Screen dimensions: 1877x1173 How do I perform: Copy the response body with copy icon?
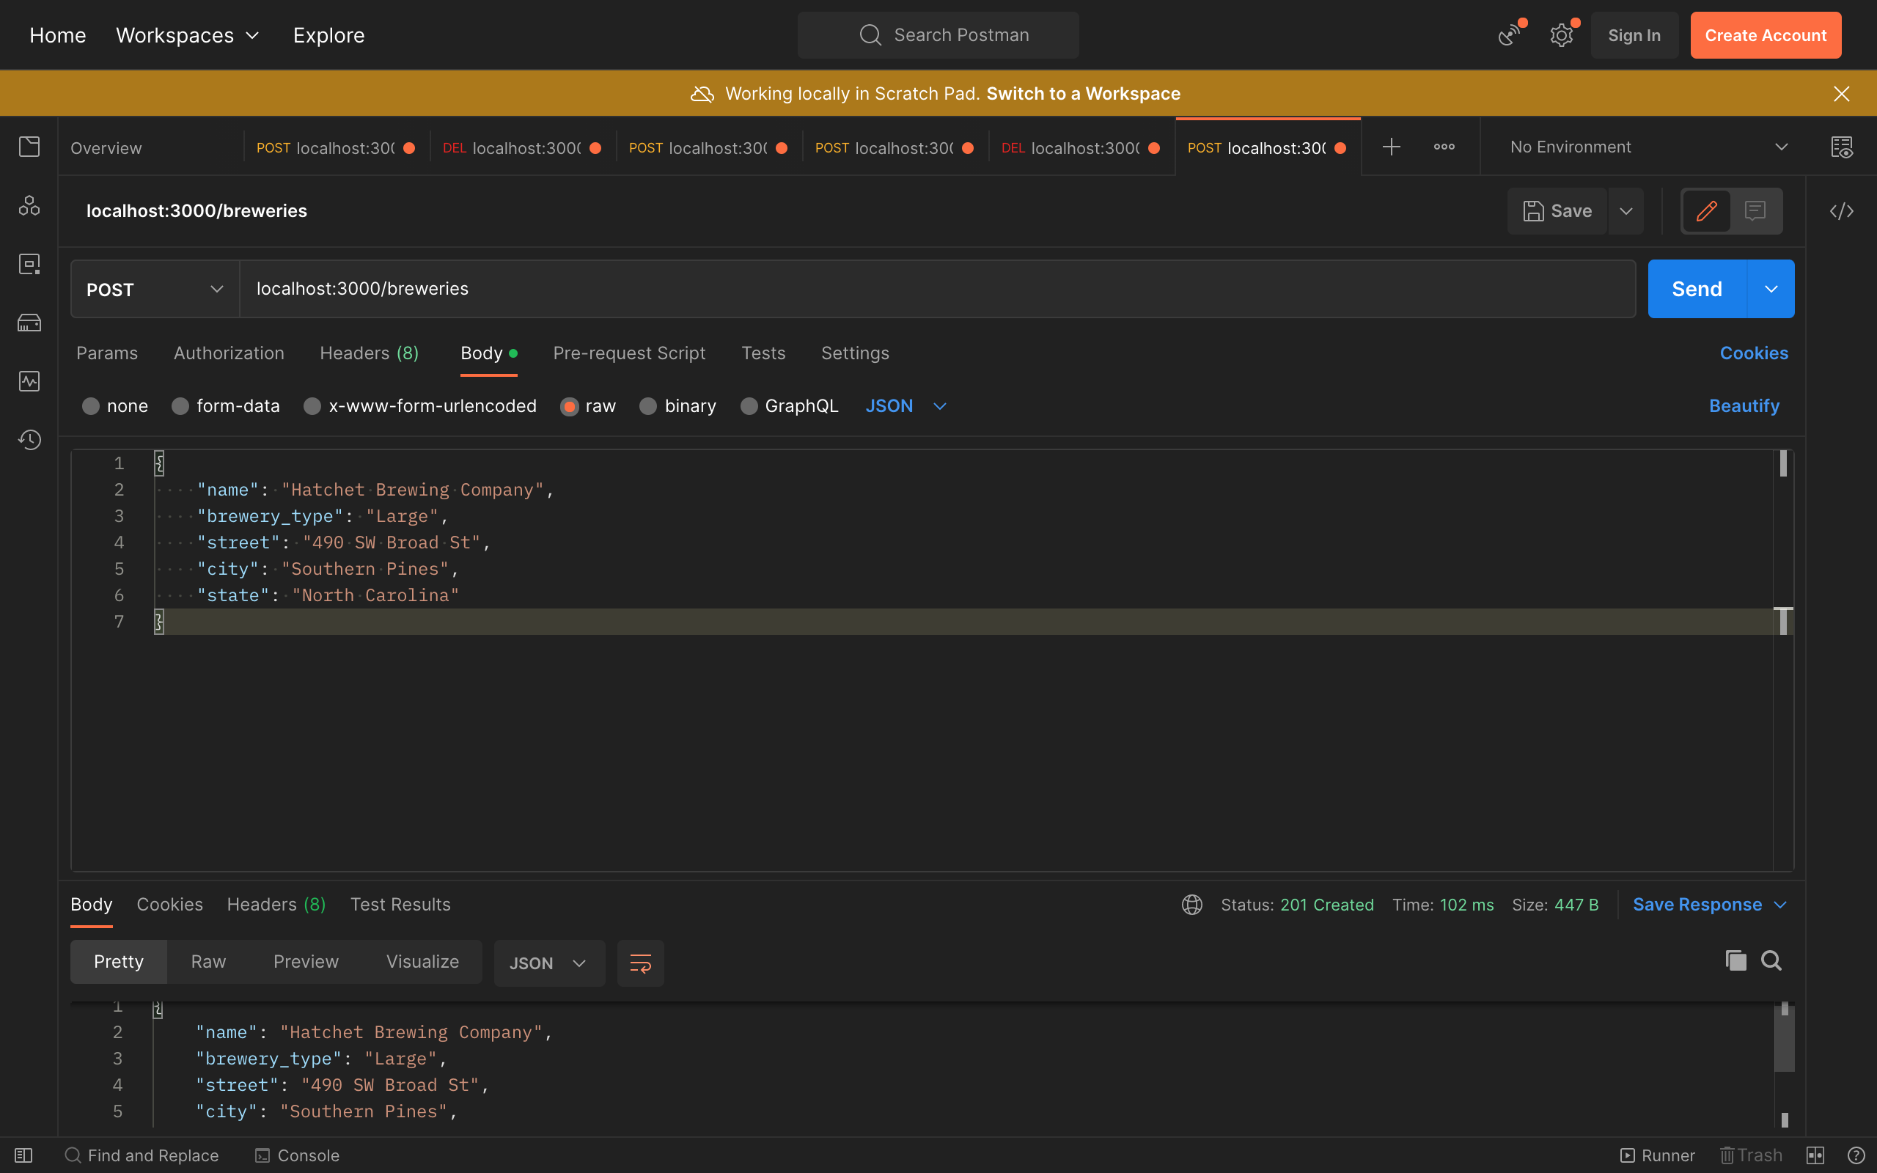1735,960
